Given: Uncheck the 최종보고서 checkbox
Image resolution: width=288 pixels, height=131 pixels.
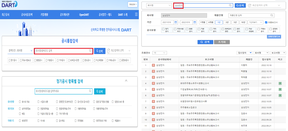Looking at the screenshot, I should [x=266, y=22].
